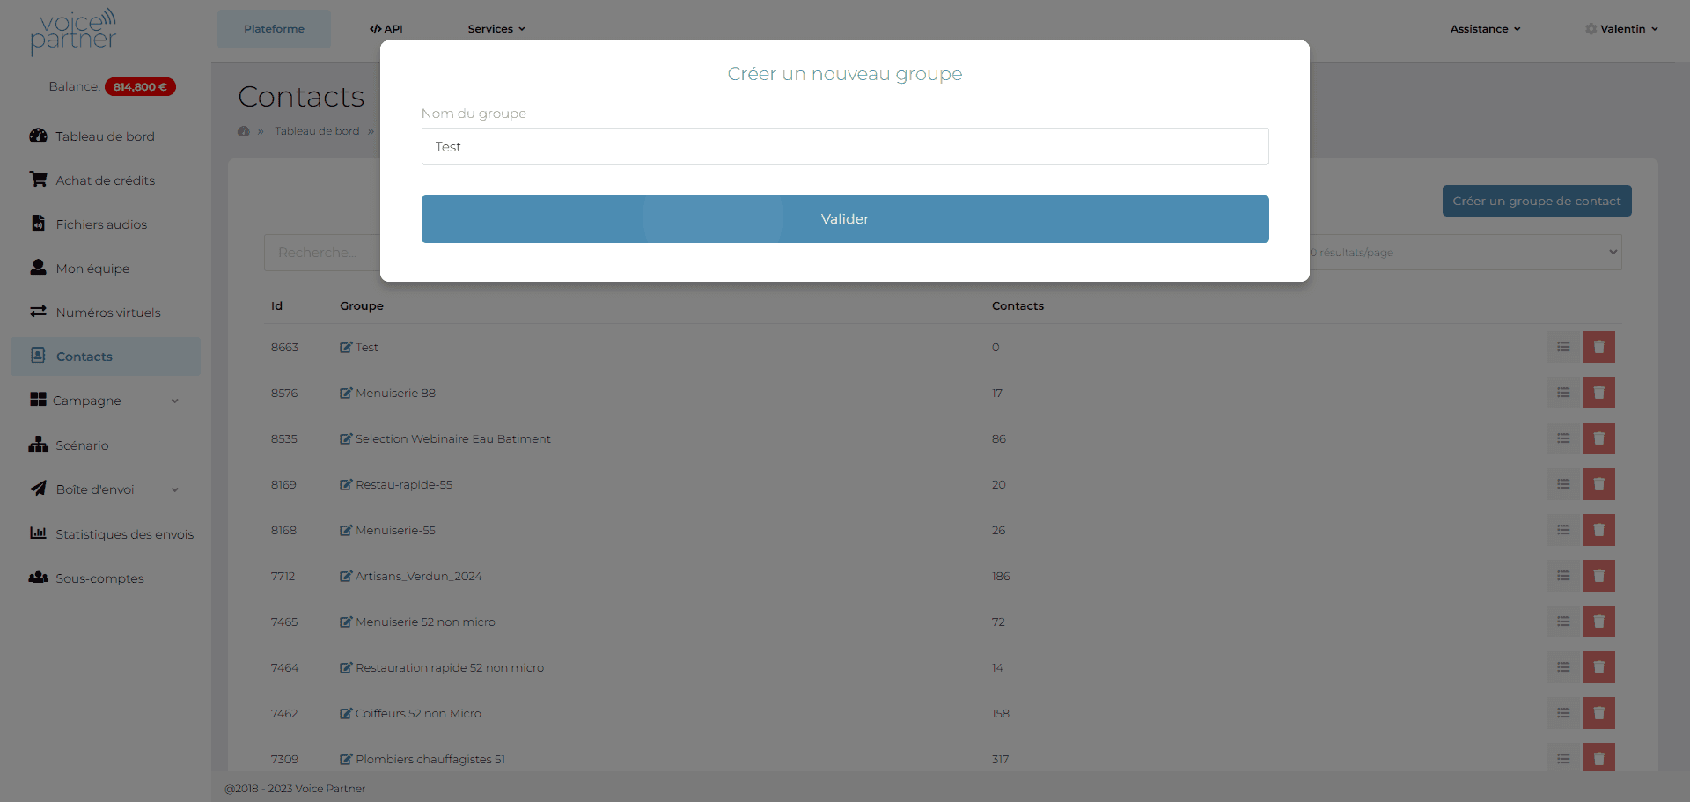Delete the Test group with trash icon
The image size is (1690, 802).
click(x=1598, y=347)
